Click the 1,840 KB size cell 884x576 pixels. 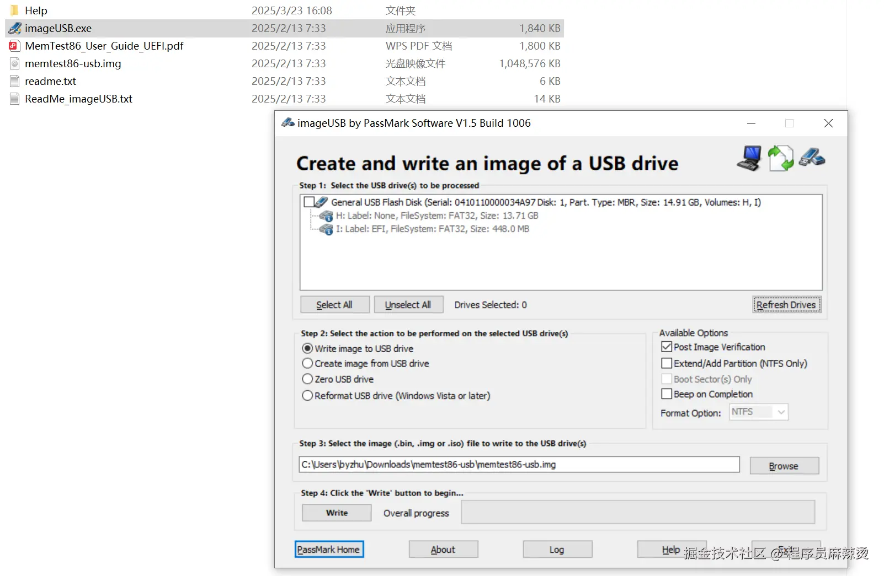click(x=540, y=28)
